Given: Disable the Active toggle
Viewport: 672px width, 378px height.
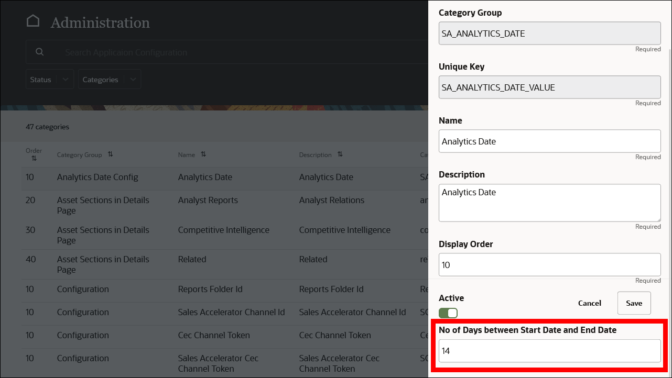Looking at the screenshot, I should 448,313.
